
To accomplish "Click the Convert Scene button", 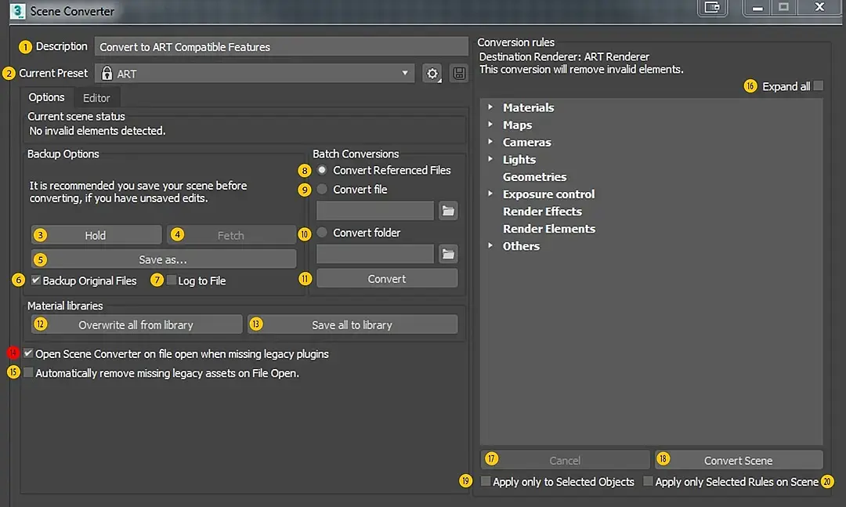I will coord(738,460).
